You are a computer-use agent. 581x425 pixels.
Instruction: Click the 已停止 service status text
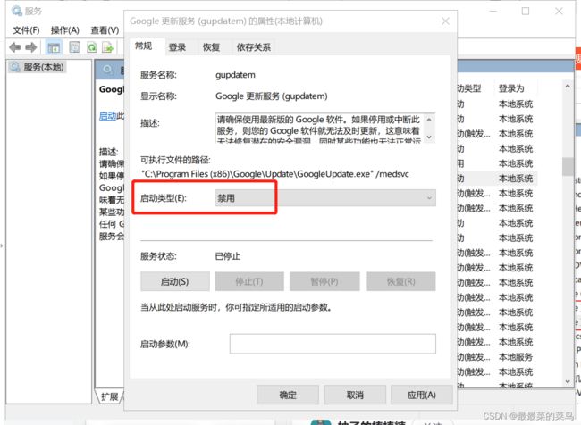[x=228, y=256]
